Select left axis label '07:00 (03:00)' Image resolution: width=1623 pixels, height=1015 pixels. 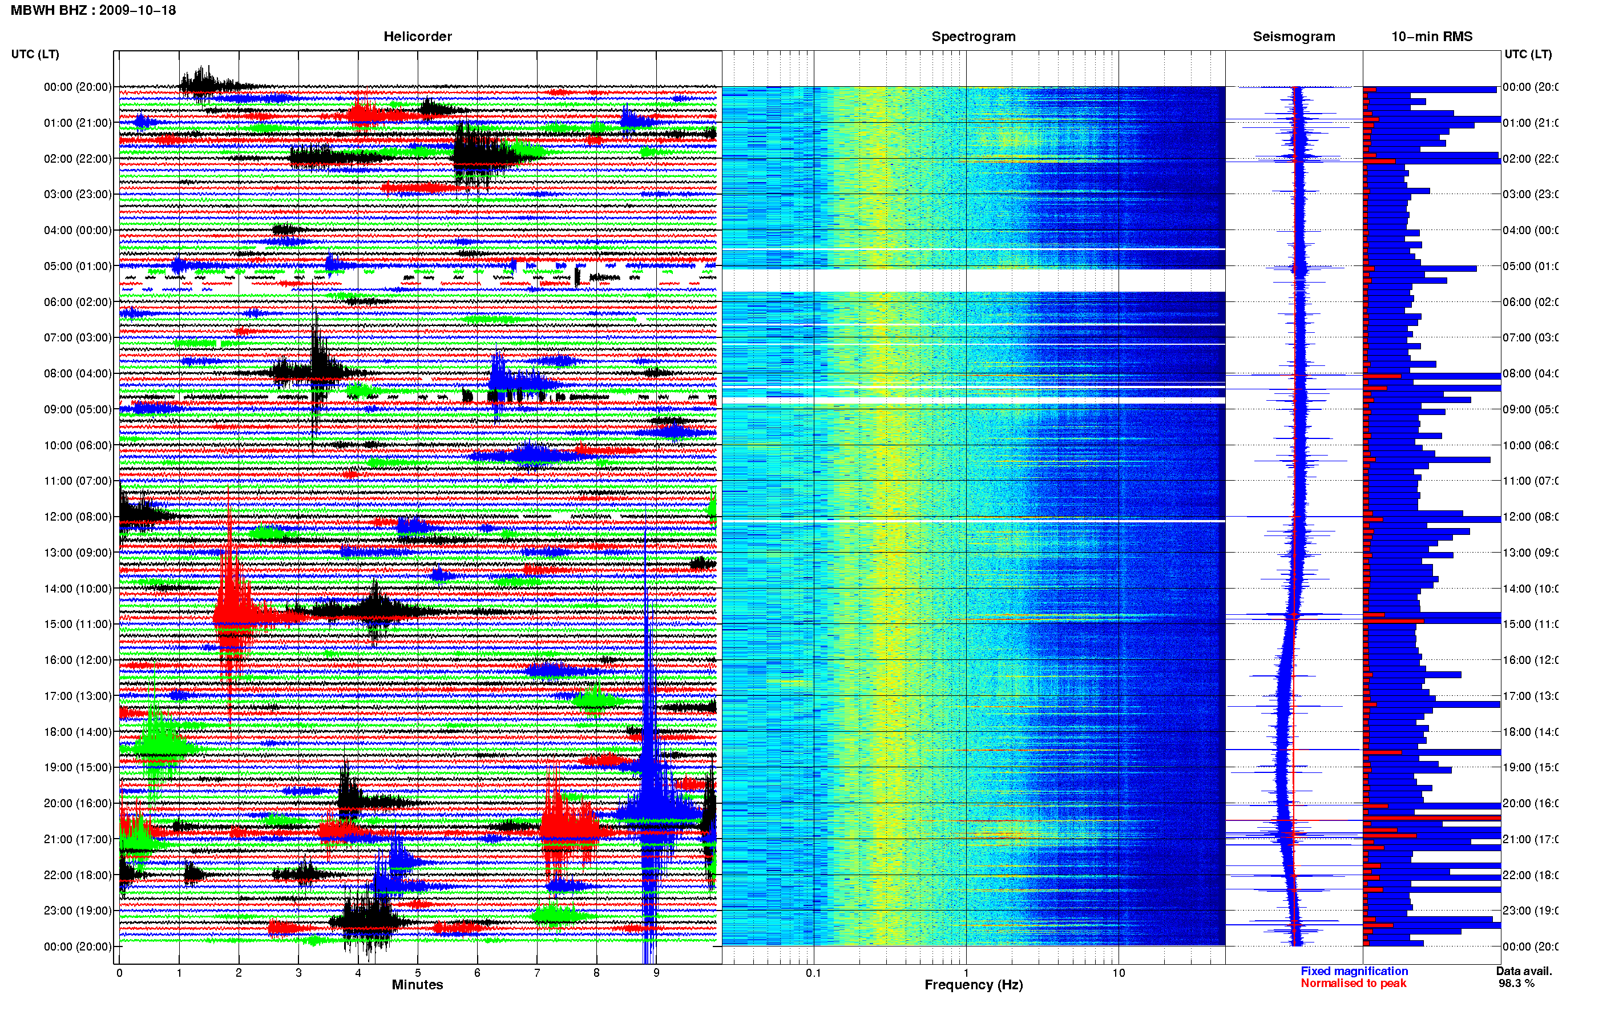tap(78, 337)
